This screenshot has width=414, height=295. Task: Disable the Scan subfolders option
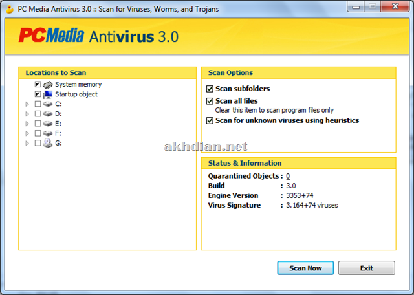tap(210, 89)
